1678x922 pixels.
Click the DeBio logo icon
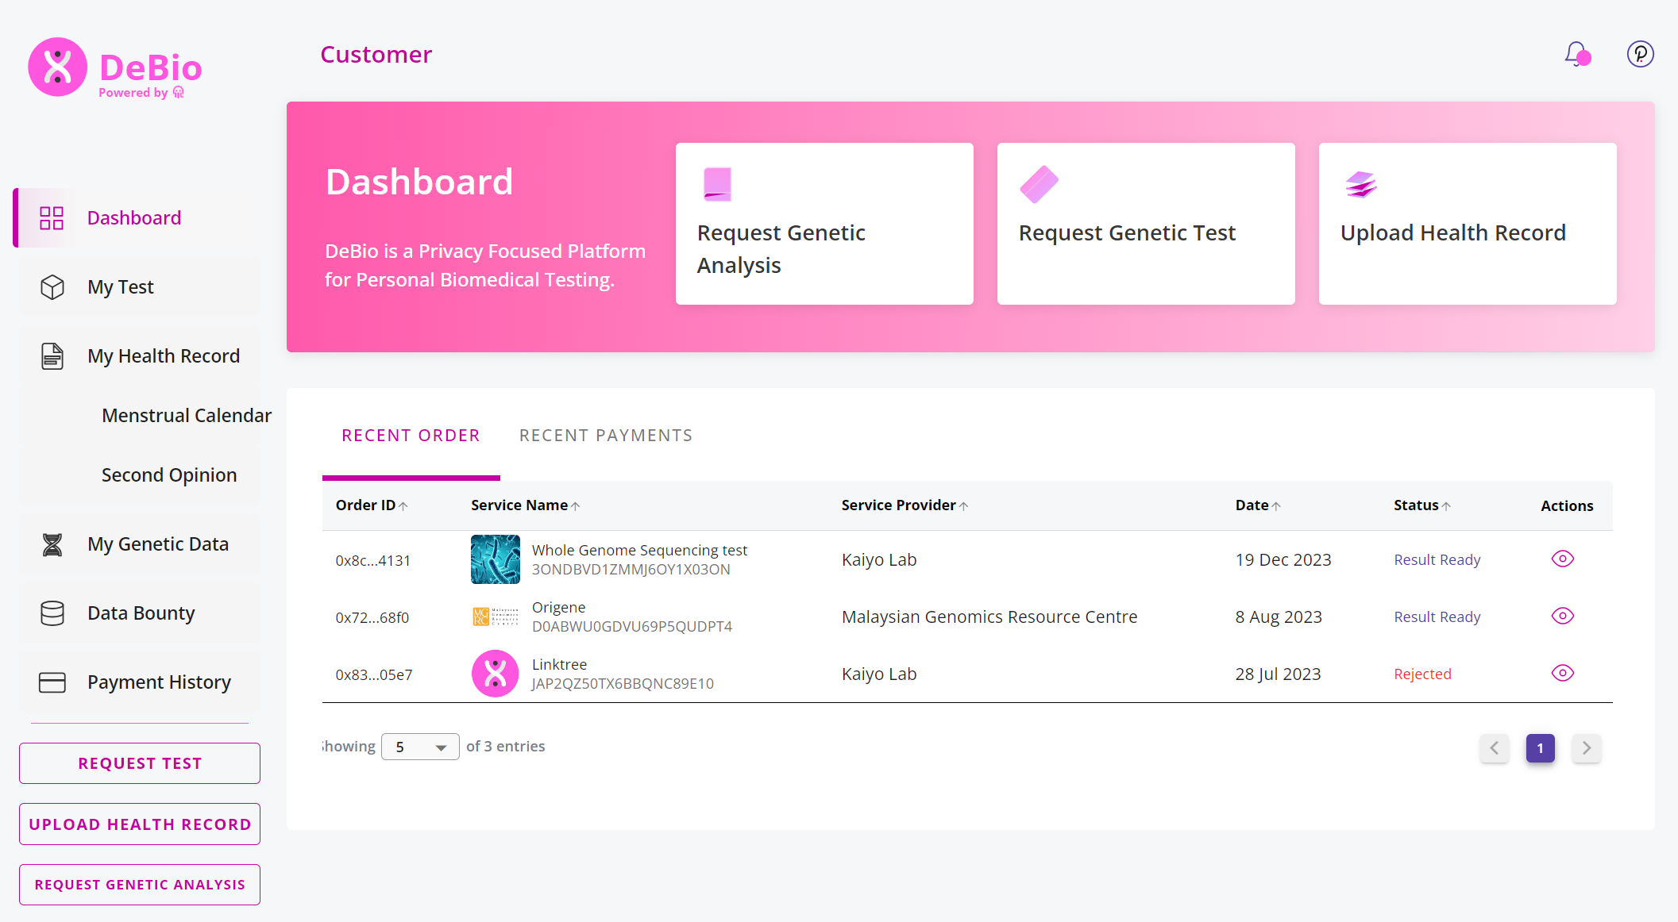(57, 67)
